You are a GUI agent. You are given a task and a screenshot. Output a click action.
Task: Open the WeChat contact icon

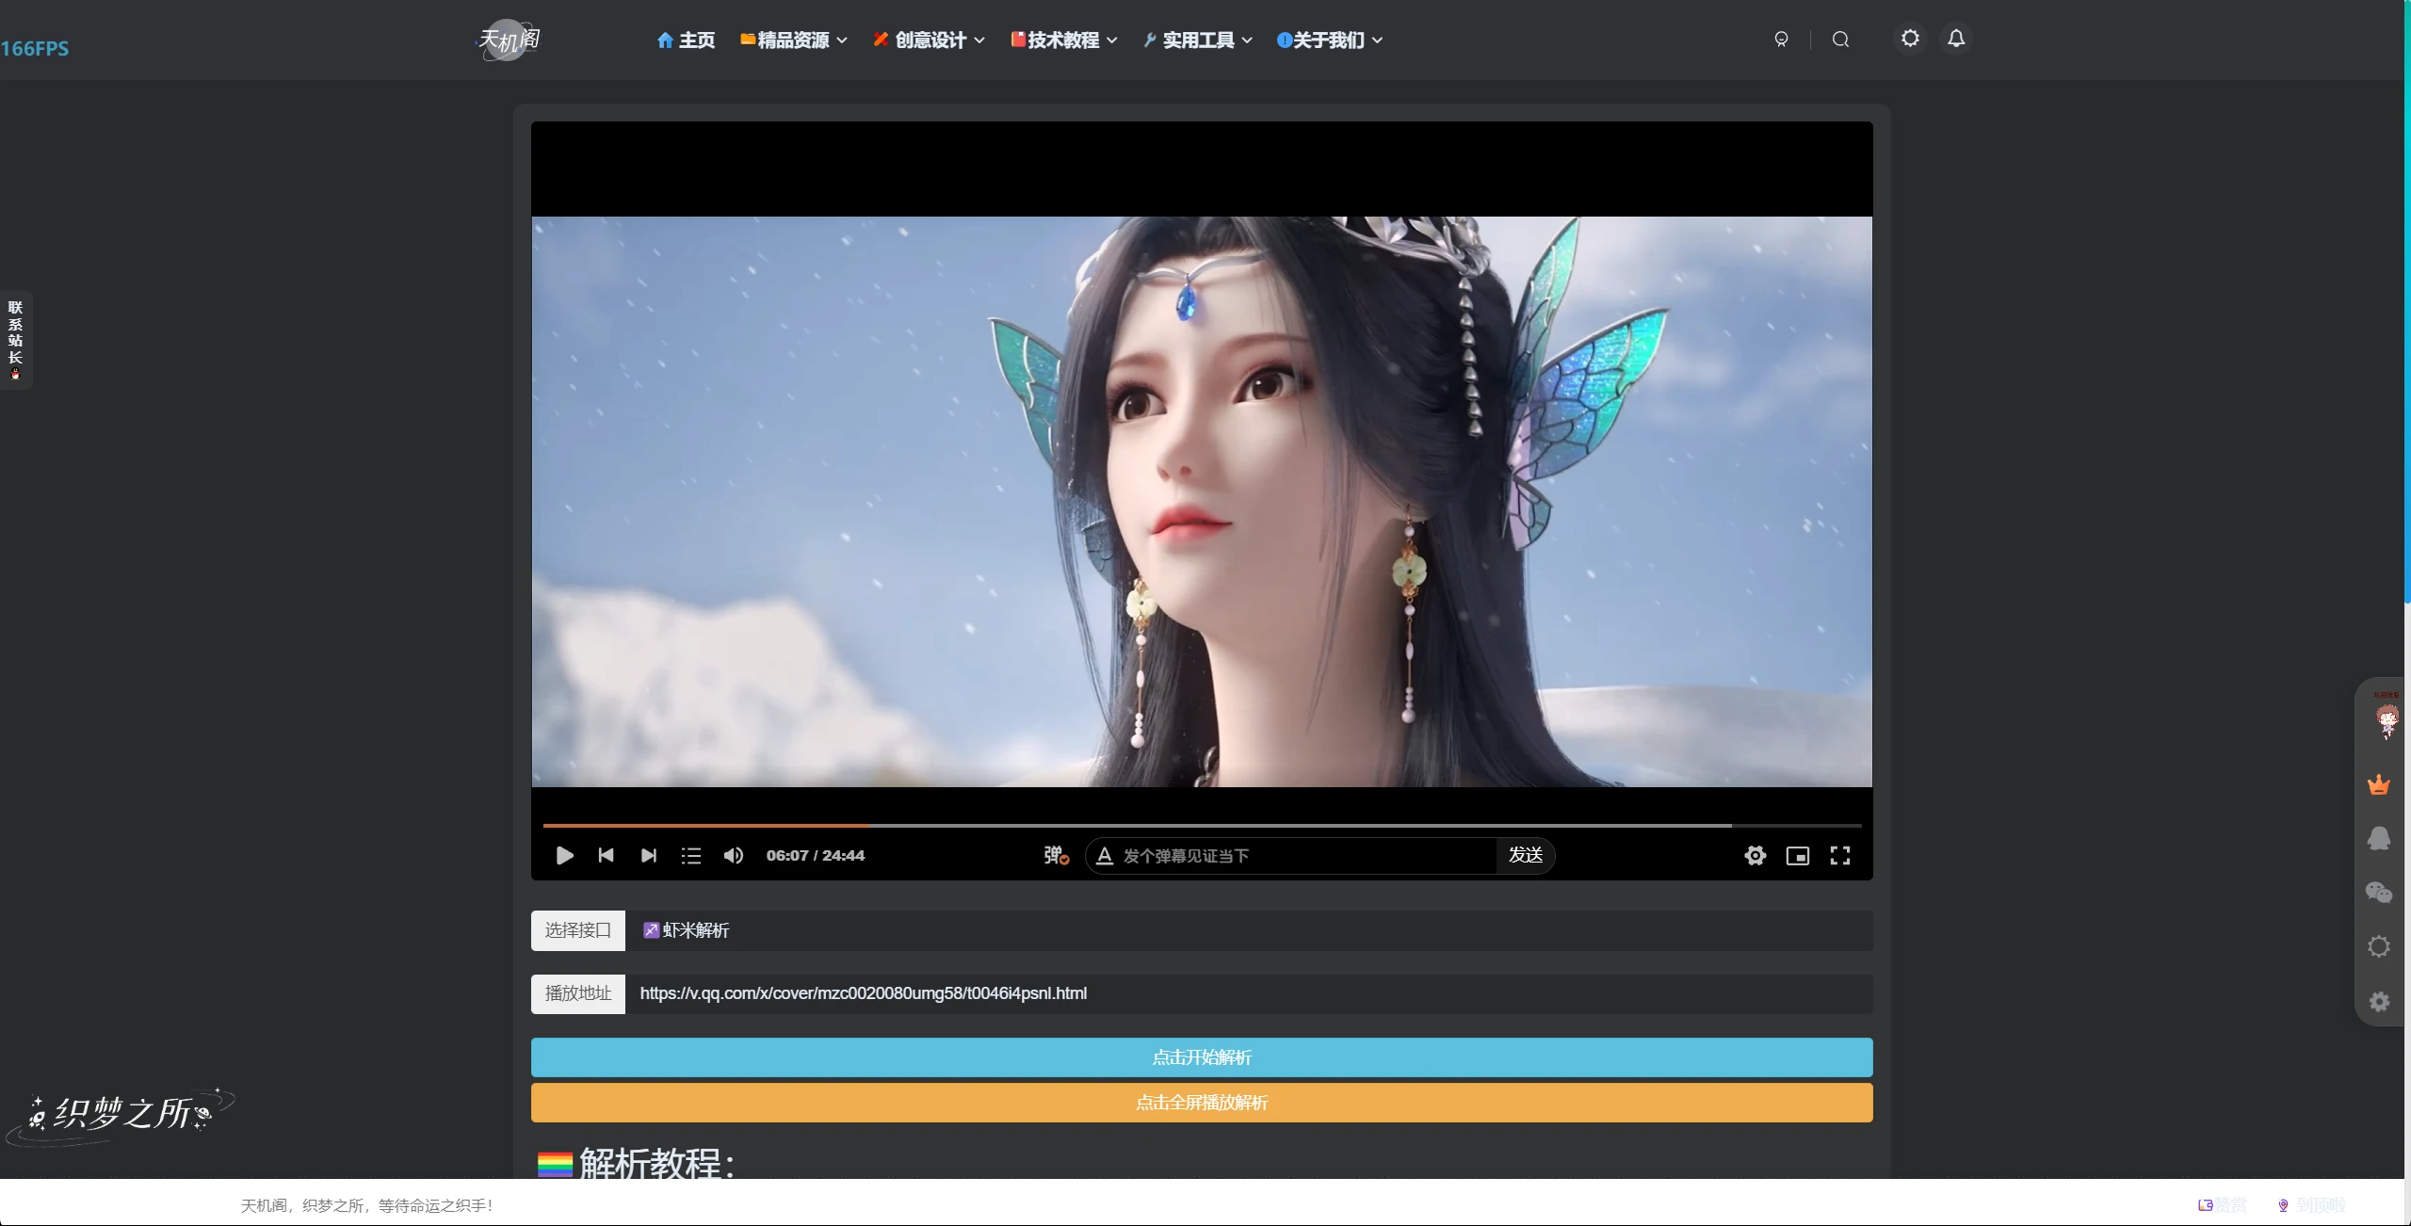click(2379, 892)
